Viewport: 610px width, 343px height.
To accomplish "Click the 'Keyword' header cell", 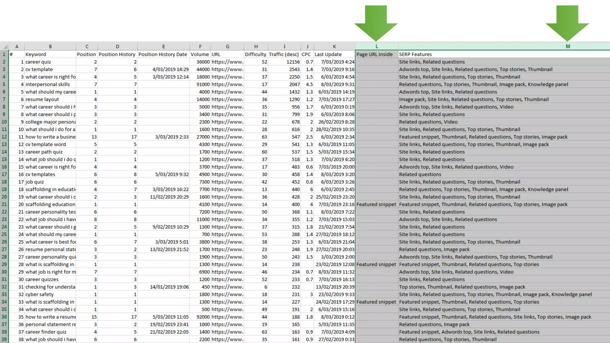I will coord(36,54).
